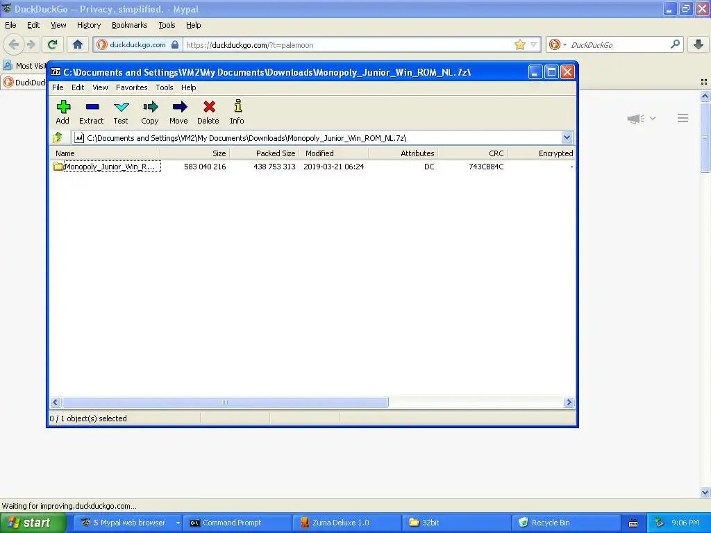Open the 7-Zip Tools menu
The width and height of the screenshot is (711, 533).
tap(165, 87)
